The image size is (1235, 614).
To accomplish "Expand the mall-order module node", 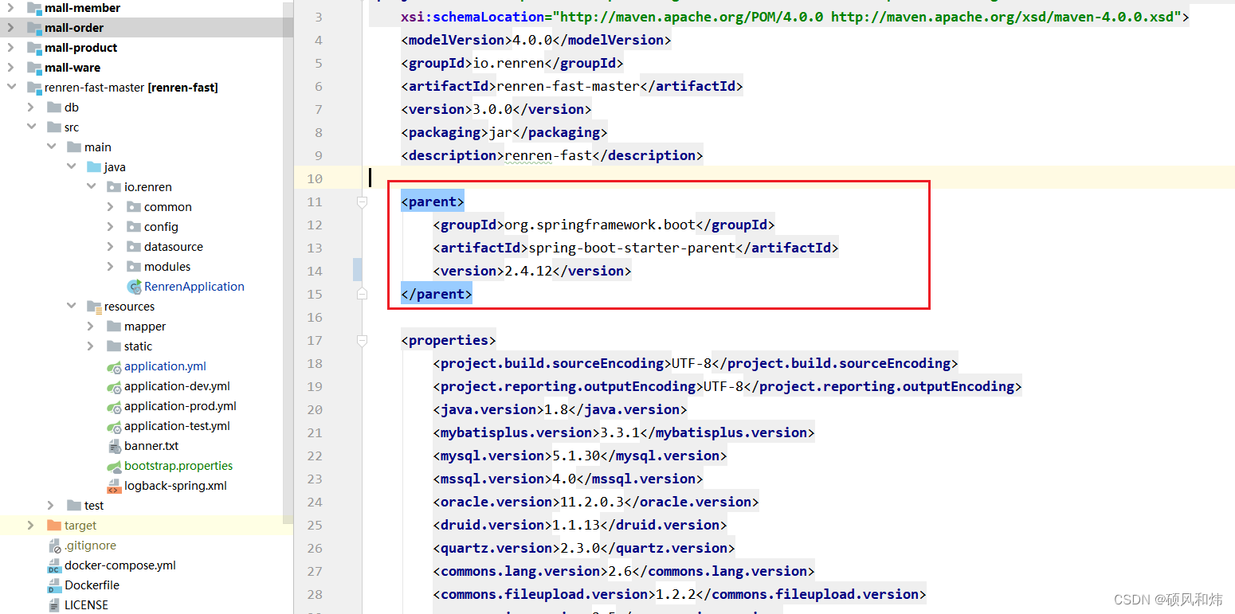I will pos(10,28).
